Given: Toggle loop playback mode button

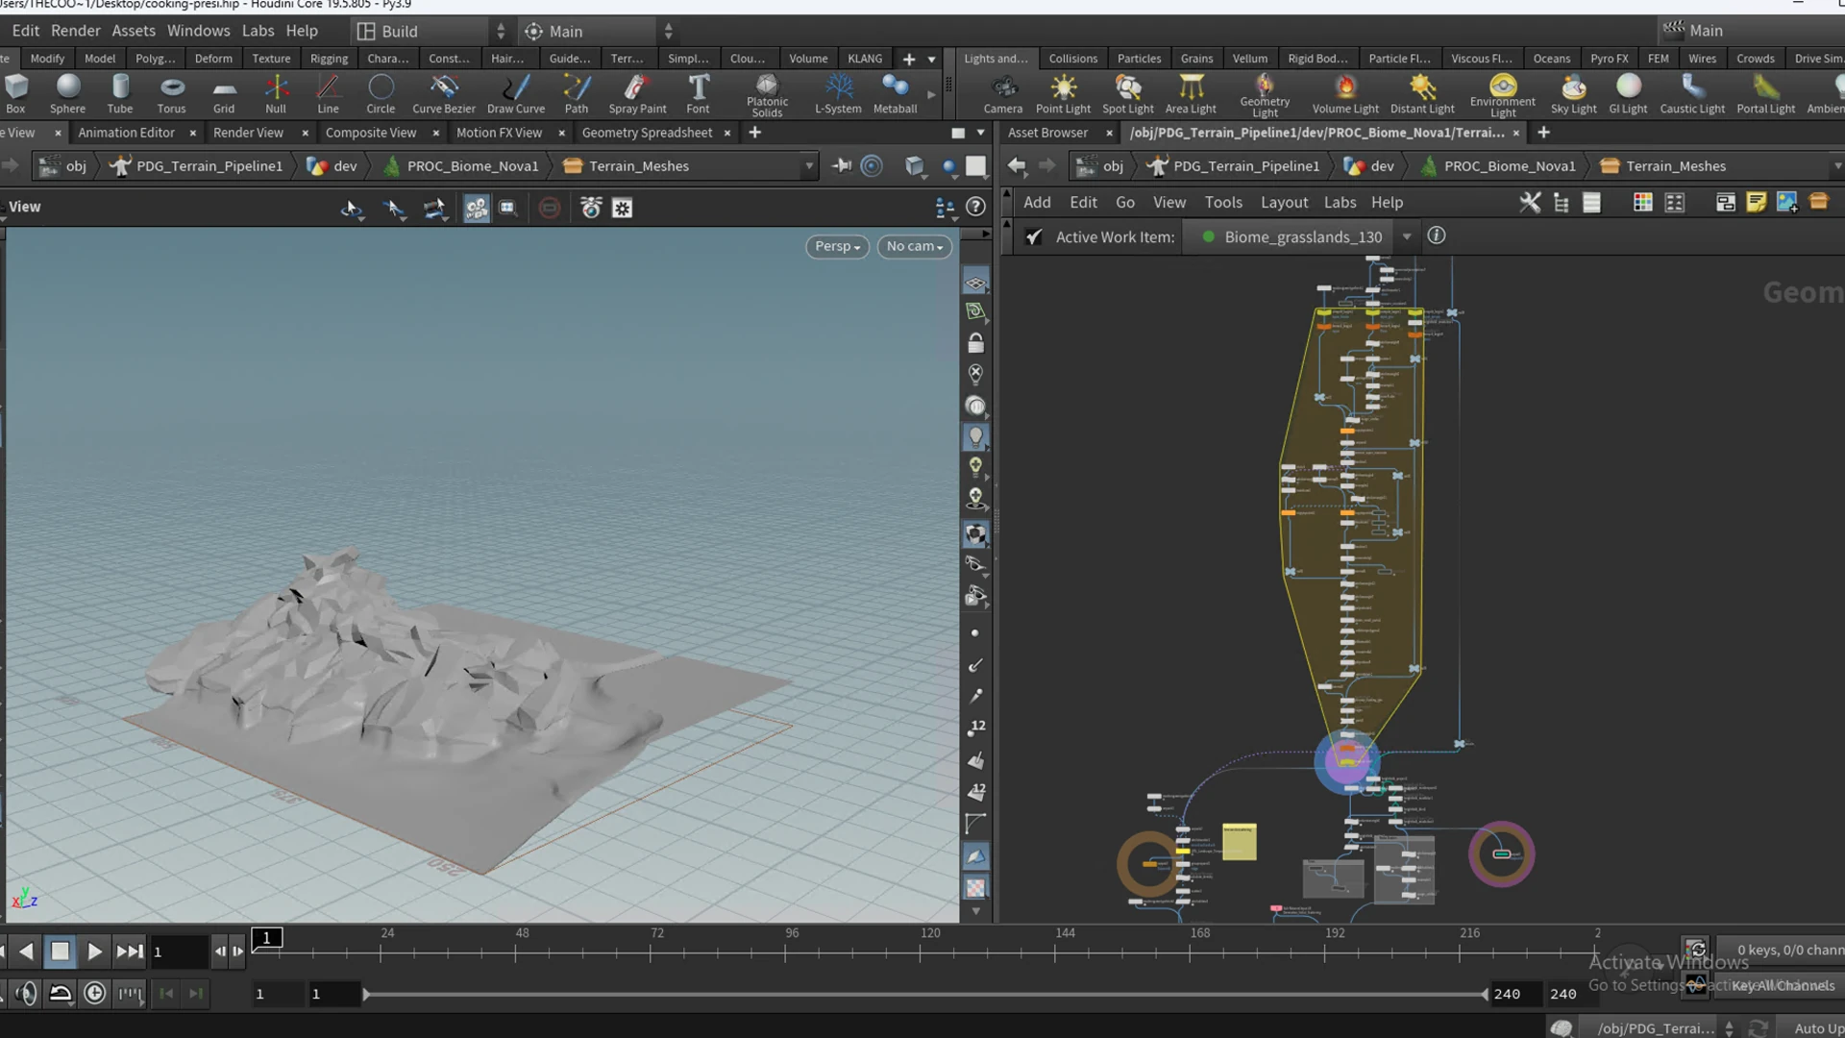Looking at the screenshot, I should (60, 993).
